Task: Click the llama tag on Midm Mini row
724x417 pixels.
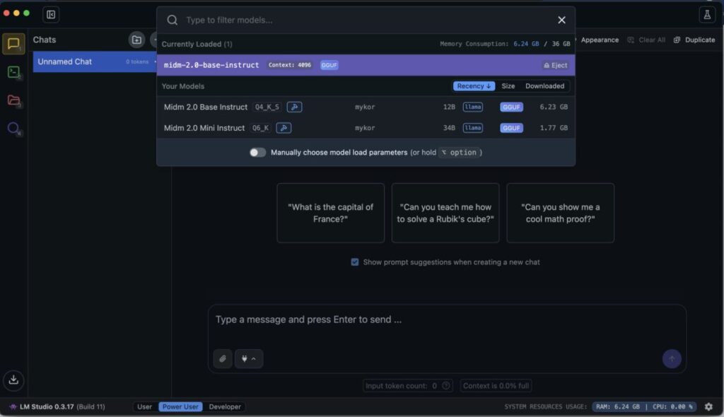Action: click(x=473, y=128)
